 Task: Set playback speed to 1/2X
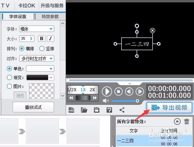[x=72, y=90]
